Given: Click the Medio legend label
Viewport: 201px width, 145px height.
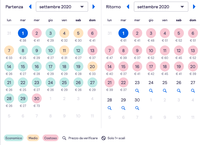Looking at the screenshot, I should [x=33, y=138].
